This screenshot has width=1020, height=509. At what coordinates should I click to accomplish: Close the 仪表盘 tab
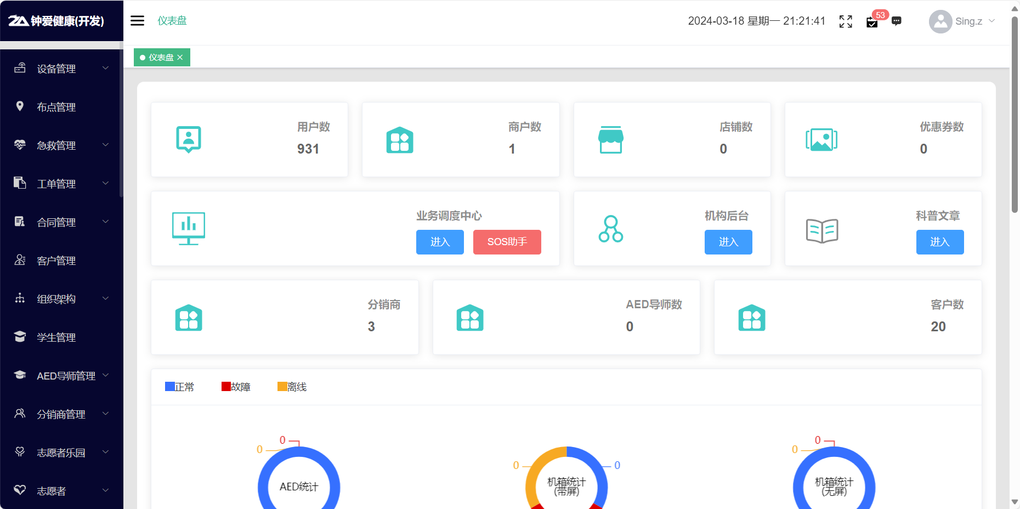[x=180, y=57]
